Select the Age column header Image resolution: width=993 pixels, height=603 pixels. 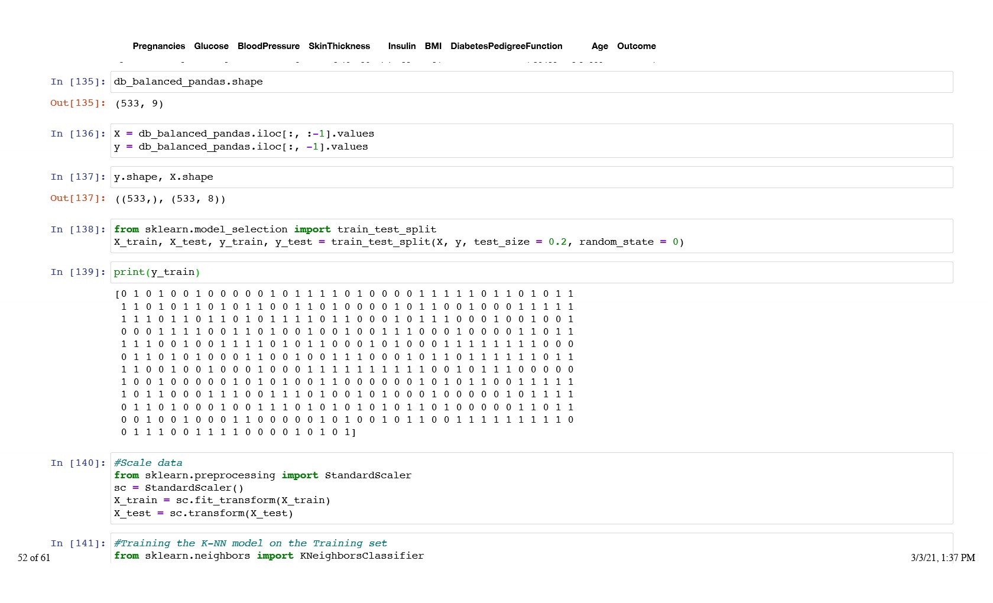(599, 46)
